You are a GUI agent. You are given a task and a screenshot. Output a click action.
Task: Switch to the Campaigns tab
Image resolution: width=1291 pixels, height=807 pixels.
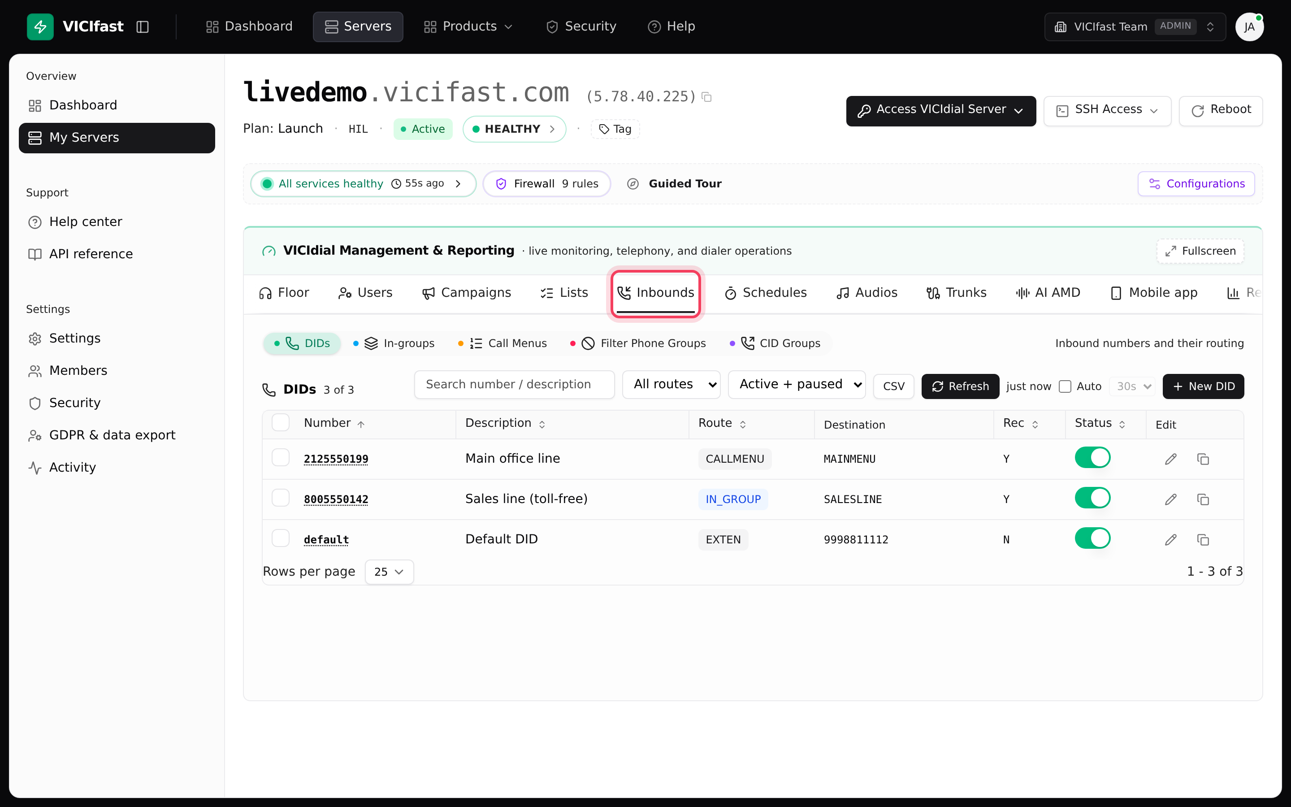[x=467, y=293]
